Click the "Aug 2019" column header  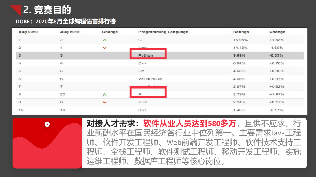(x=70, y=32)
